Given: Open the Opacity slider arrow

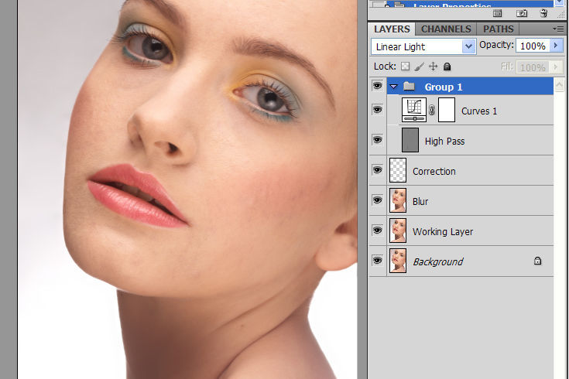Looking at the screenshot, I should click(556, 46).
